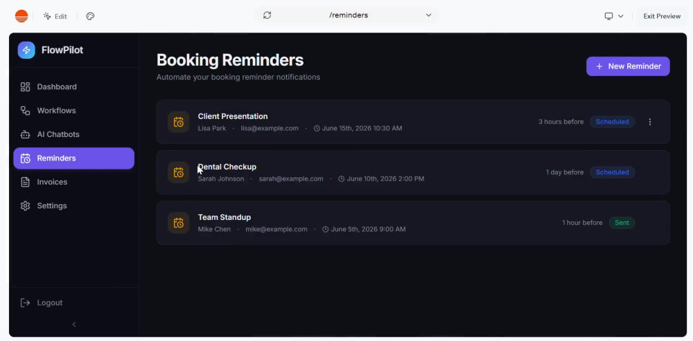This screenshot has width=693, height=341.
Task: Expand the /reminders route dropdown
Action: pyautogui.click(x=428, y=15)
